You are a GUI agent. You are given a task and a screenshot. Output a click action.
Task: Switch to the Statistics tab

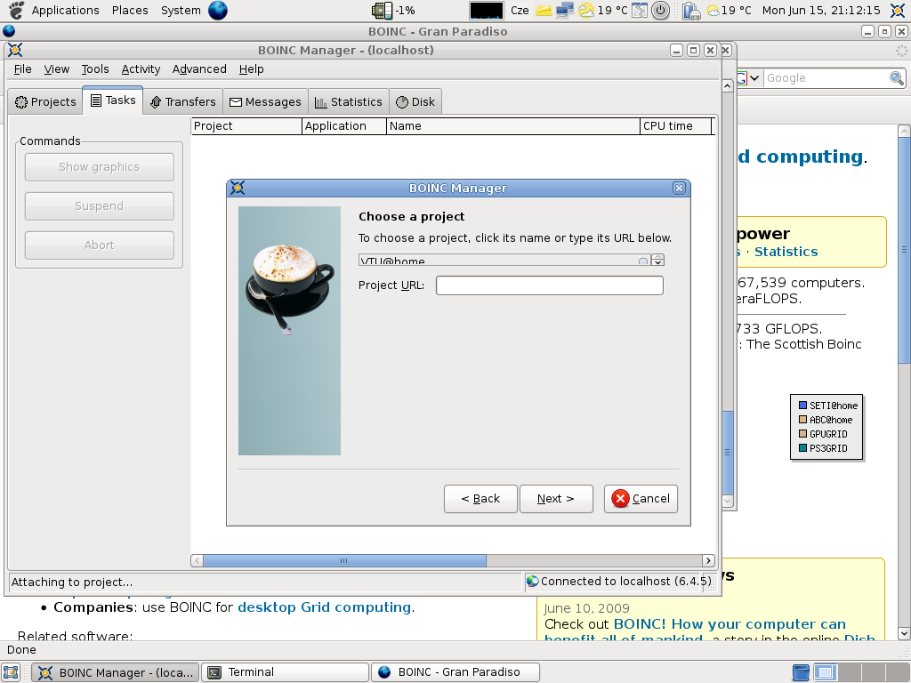click(x=348, y=101)
